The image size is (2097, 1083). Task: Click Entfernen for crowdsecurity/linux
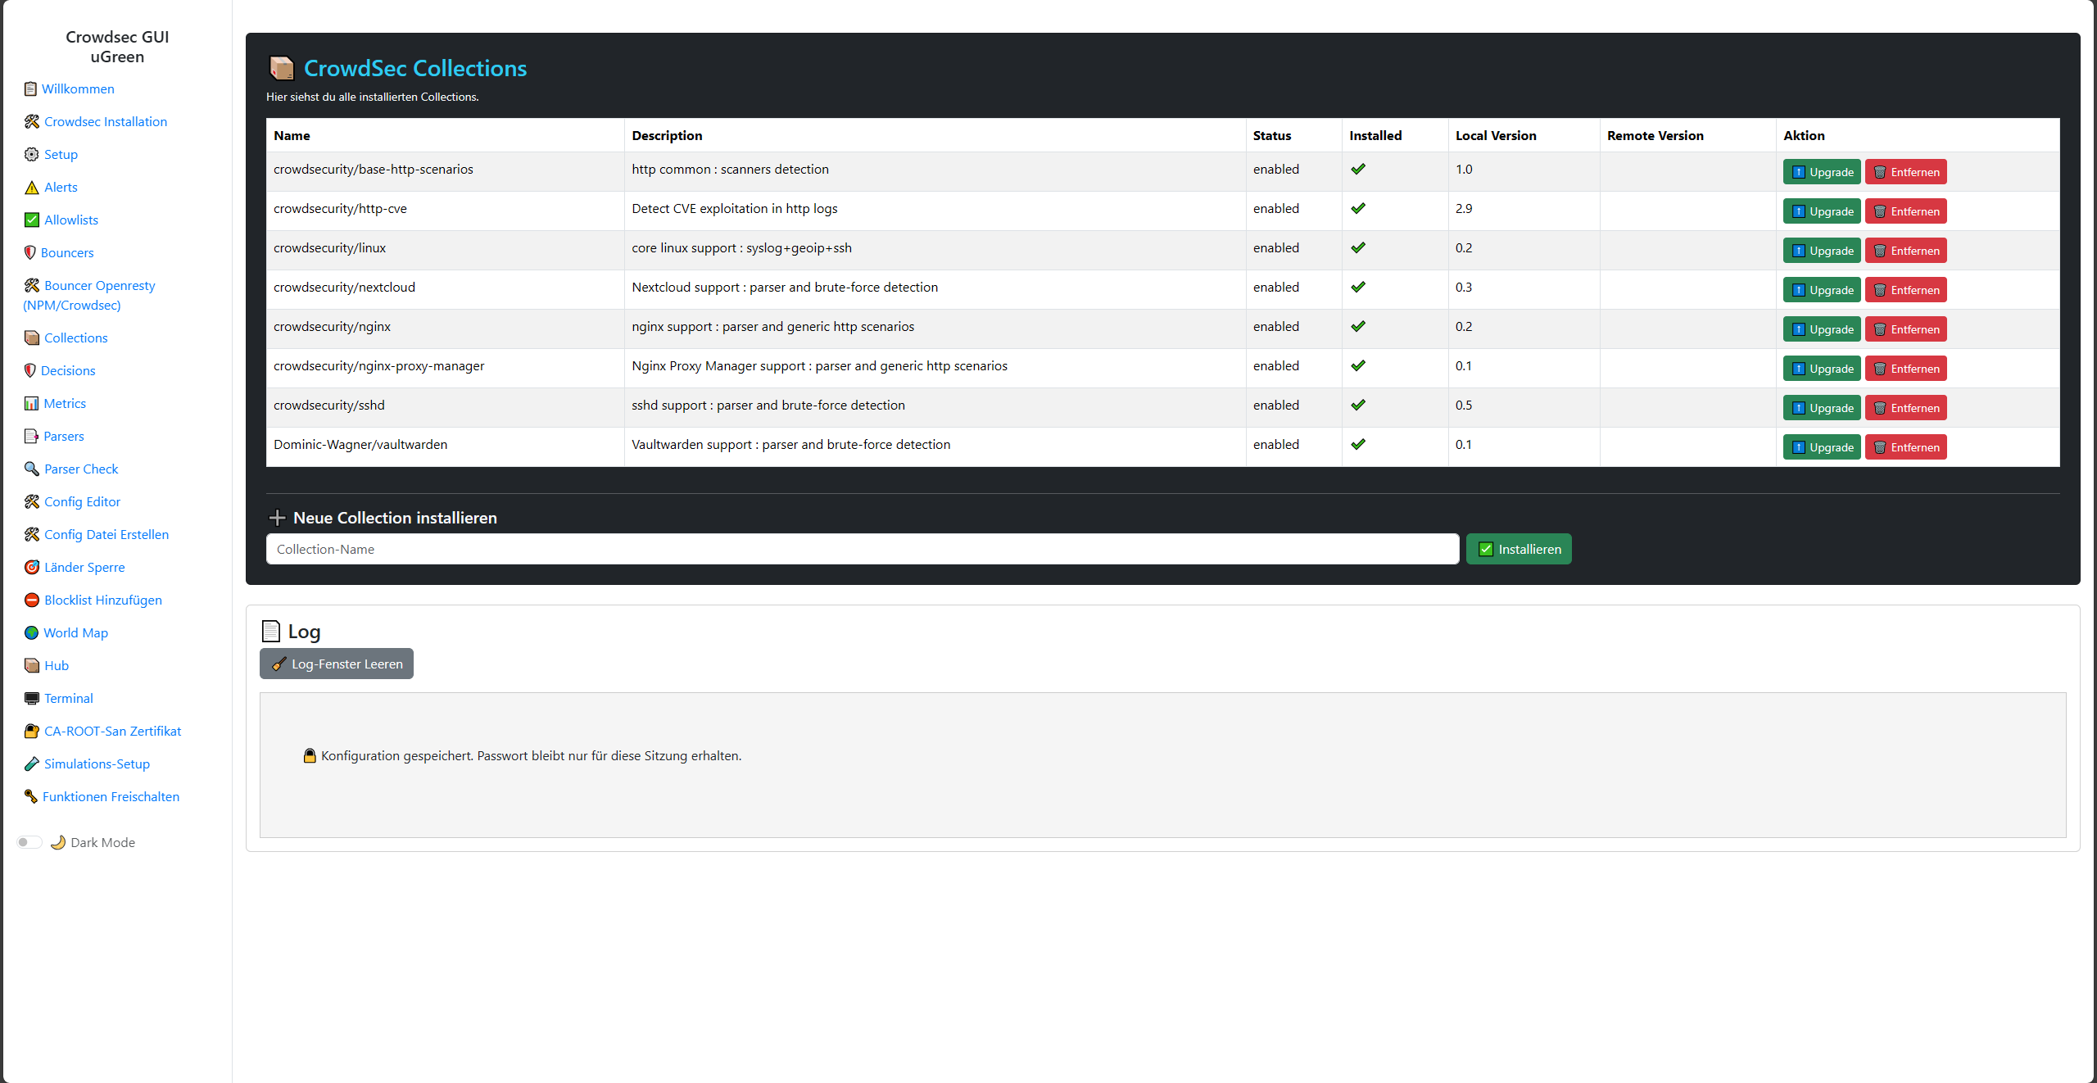1906,251
